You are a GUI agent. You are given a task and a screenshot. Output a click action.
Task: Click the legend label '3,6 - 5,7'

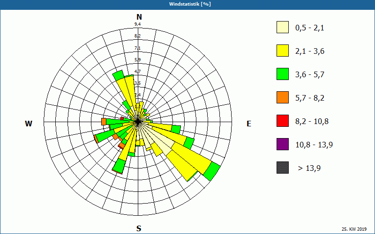[x=310, y=75]
